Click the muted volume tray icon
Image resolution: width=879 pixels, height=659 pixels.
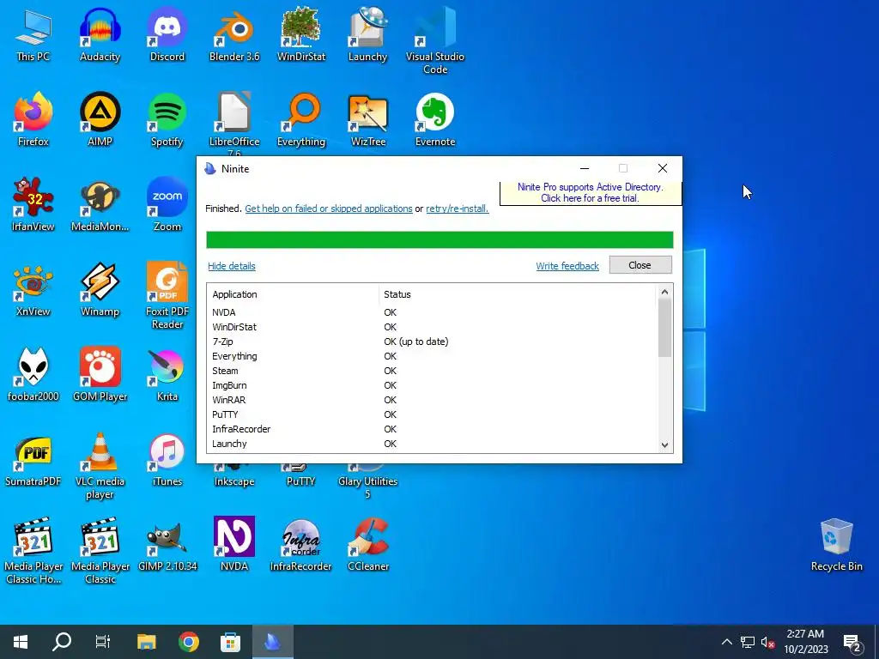tap(768, 642)
